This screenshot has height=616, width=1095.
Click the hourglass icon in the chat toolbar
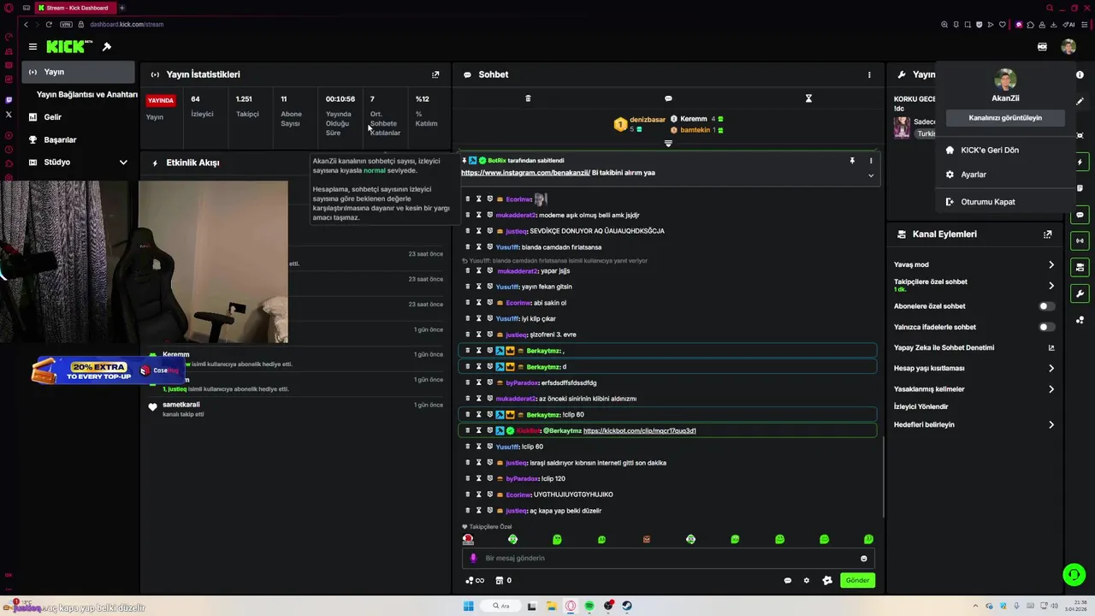click(x=808, y=98)
